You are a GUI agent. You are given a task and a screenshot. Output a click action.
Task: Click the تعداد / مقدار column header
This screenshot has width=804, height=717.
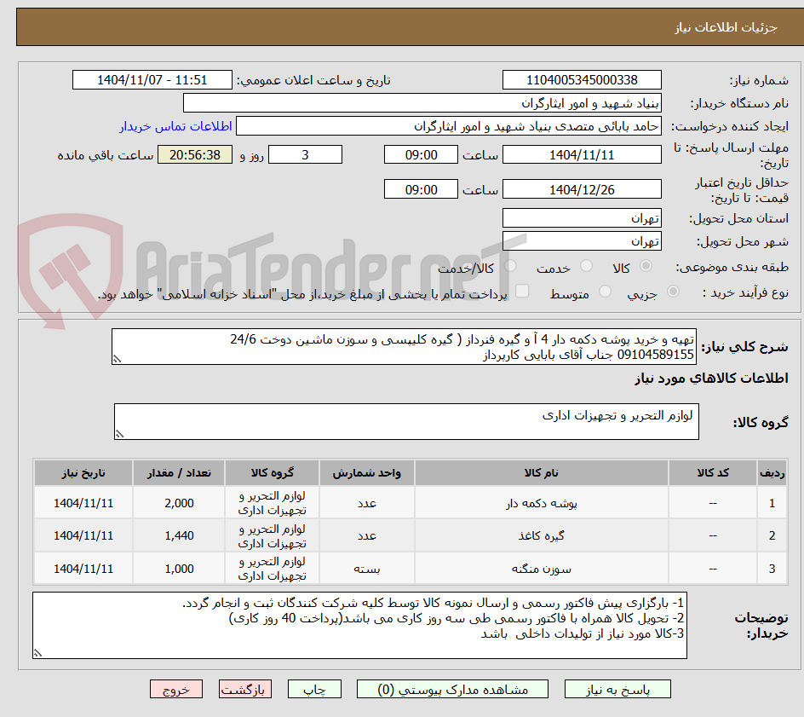pyautogui.click(x=179, y=472)
